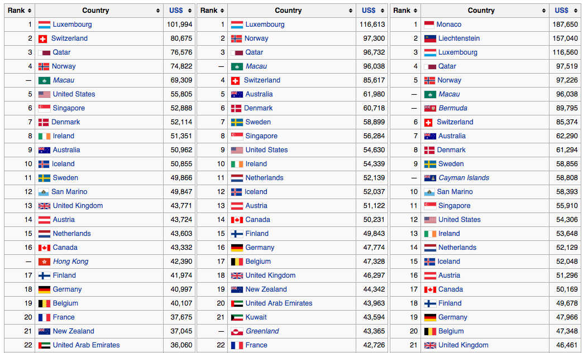This screenshot has width=583, height=353.
Task: Open the US$ header link above 187,650
Action: (561, 11)
